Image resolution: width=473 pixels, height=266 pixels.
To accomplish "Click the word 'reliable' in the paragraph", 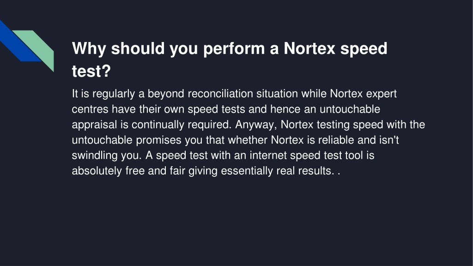I will [x=336, y=140].
